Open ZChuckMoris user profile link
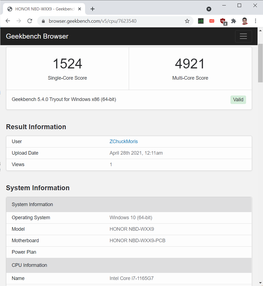This screenshot has height=286, width=263. [x=124, y=141]
